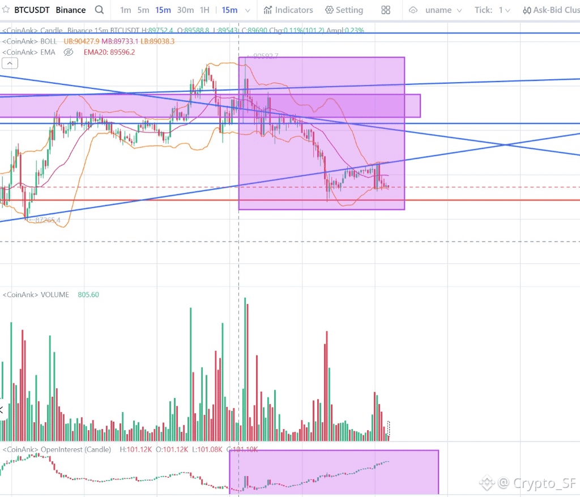
Task: Click the cloud save icon
Action: click(x=413, y=10)
